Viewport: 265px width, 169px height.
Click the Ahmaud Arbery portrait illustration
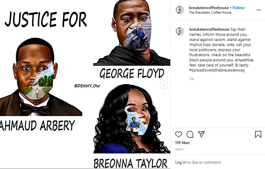click(x=41, y=77)
